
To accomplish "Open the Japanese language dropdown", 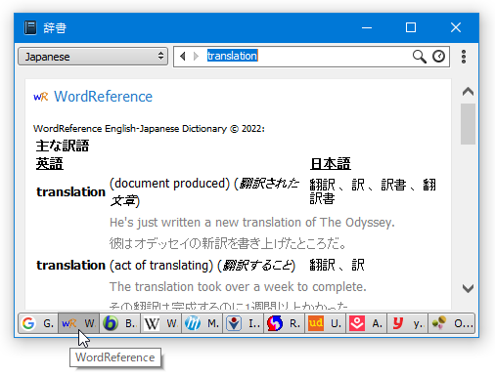I will (93, 57).
